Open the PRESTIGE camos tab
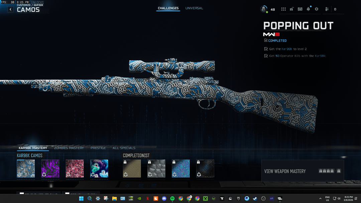 (98, 148)
